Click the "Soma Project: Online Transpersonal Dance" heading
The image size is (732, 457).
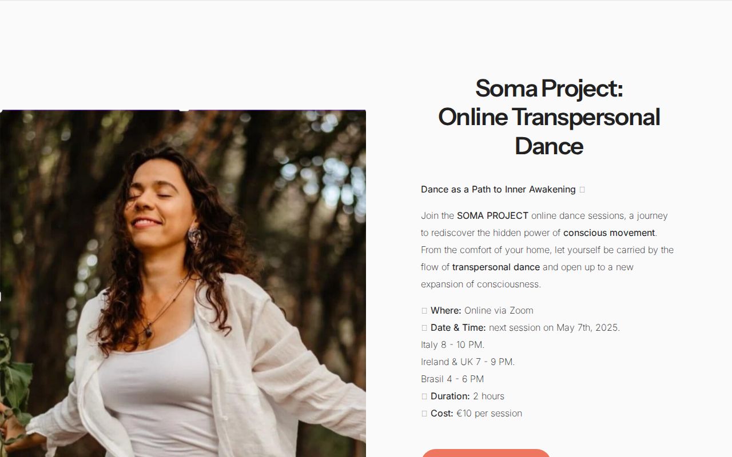point(549,117)
